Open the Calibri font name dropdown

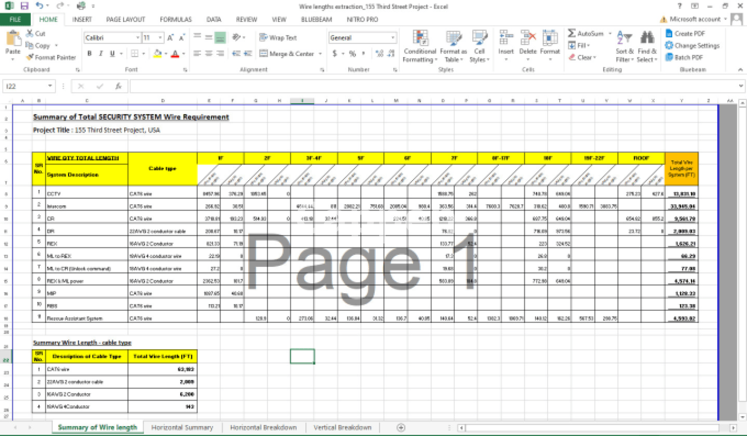138,38
